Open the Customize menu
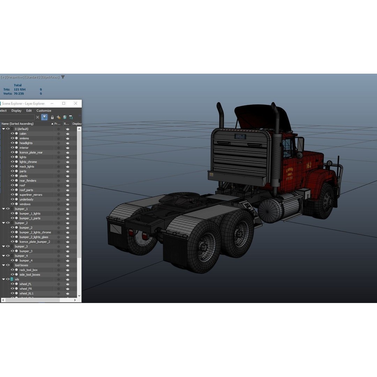This screenshot has width=377, height=377. 44,111
